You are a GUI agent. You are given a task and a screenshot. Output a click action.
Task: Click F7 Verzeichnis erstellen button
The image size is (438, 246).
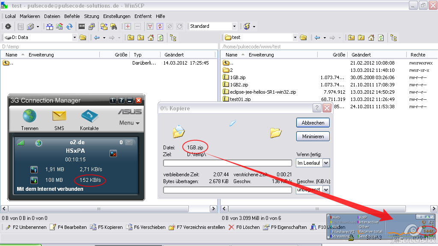197,227
